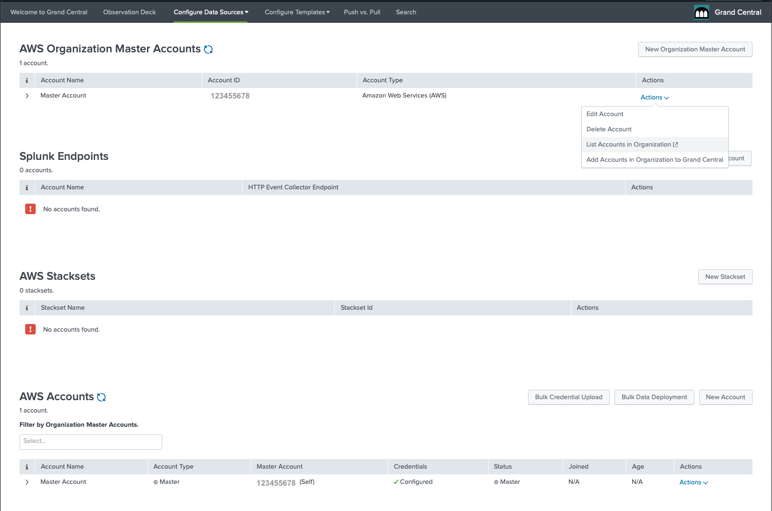Open the Filter by Organization Master Accounts select box
Viewport: 772px width, 511px height.
pyautogui.click(x=91, y=442)
